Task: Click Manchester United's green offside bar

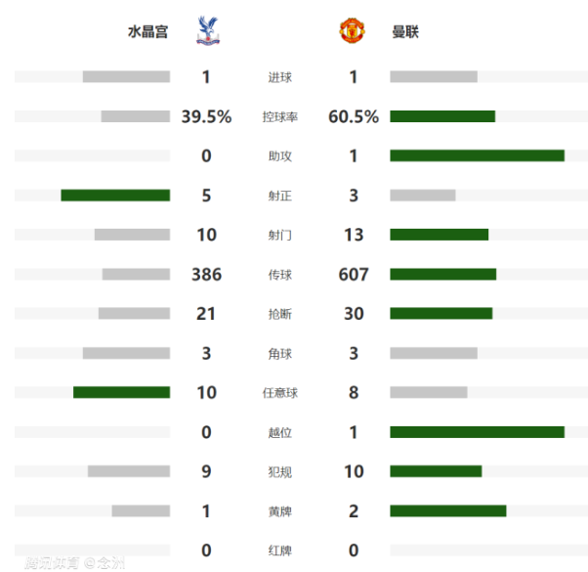Action: (477, 432)
